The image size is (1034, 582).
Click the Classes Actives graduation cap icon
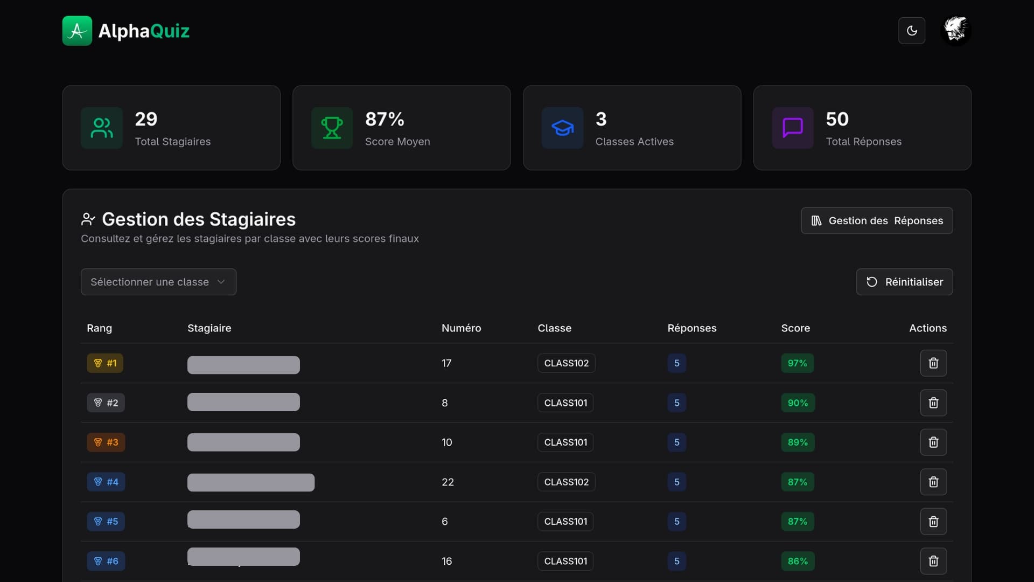point(562,128)
